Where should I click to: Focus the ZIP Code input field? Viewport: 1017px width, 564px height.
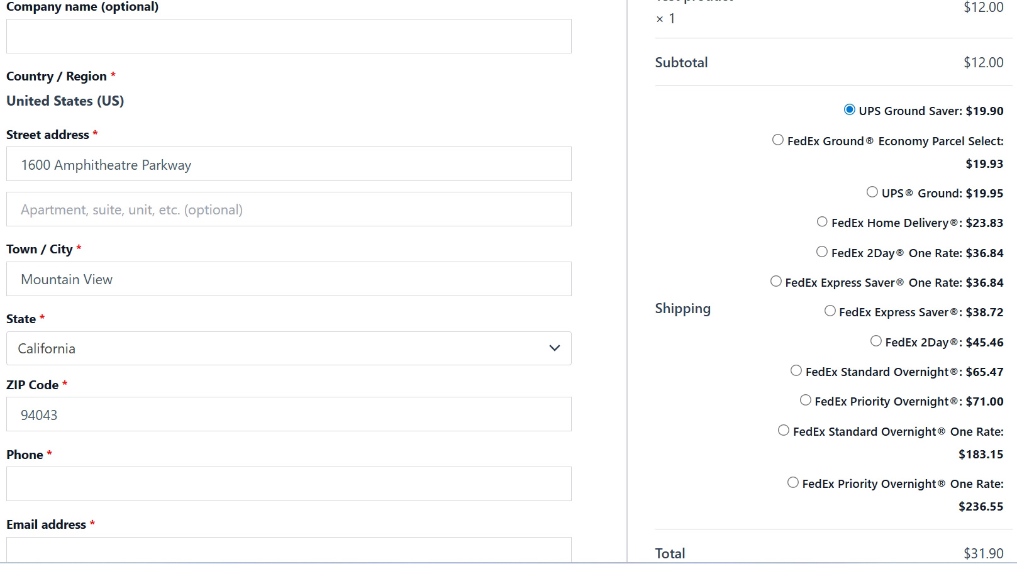(289, 414)
